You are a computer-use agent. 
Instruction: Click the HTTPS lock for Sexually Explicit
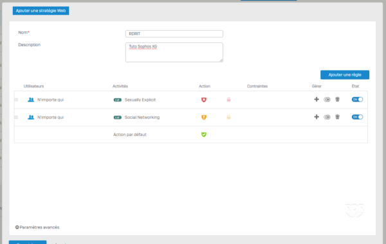point(228,100)
